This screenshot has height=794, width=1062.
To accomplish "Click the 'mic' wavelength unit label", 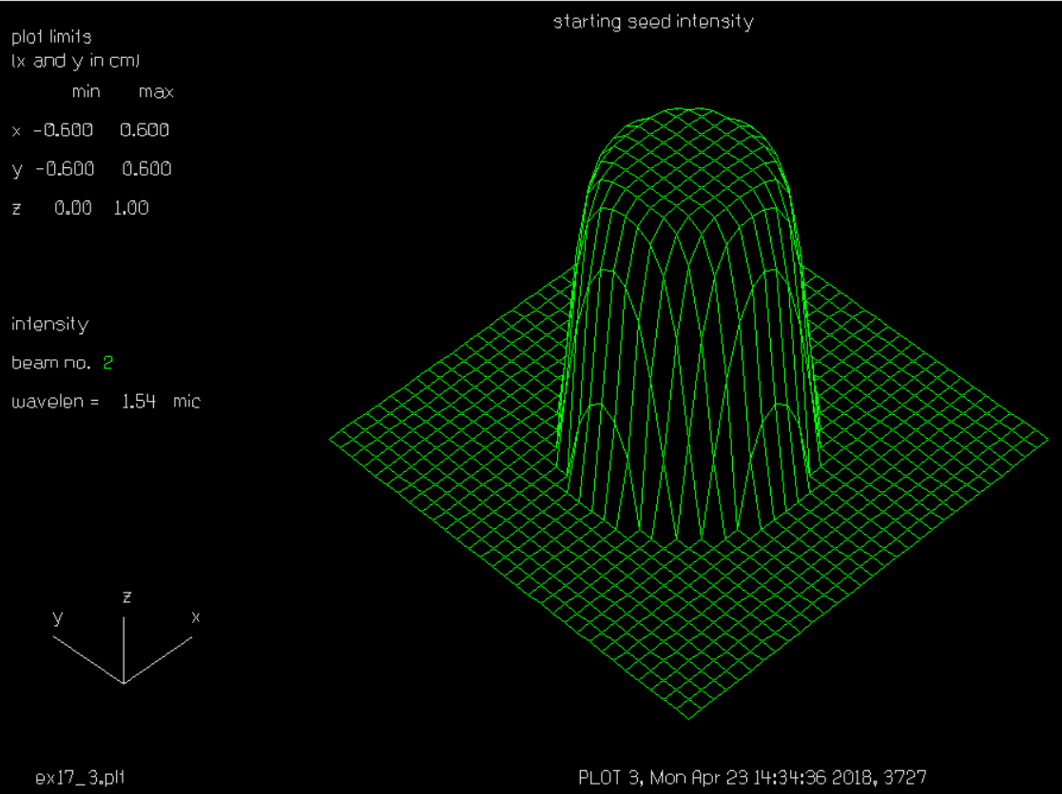I will 186,402.
